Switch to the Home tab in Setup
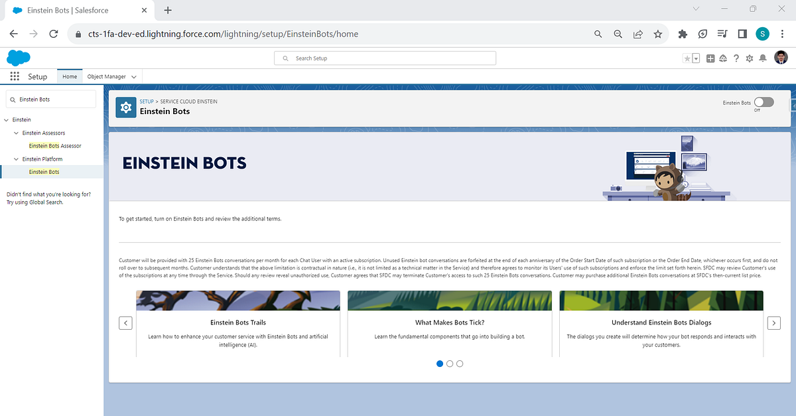The width and height of the screenshot is (796, 416). point(69,76)
